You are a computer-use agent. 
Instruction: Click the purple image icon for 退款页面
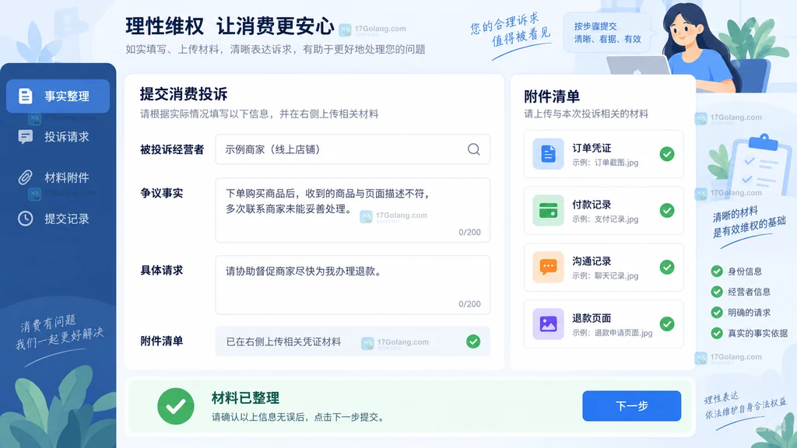coord(549,324)
